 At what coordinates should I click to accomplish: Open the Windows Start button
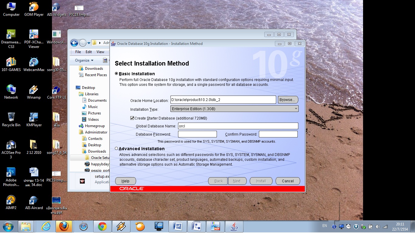click(x=8, y=226)
